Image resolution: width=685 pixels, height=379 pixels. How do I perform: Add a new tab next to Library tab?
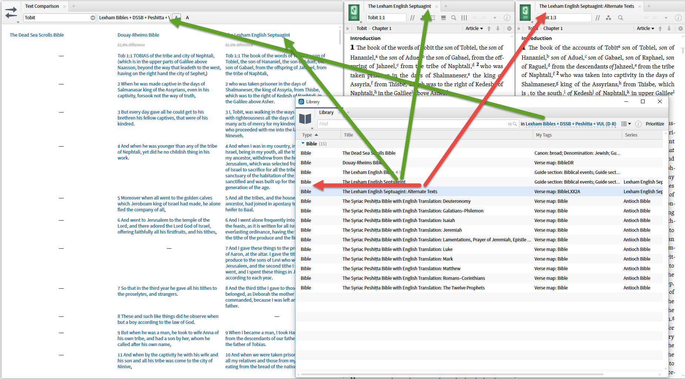click(348, 113)
